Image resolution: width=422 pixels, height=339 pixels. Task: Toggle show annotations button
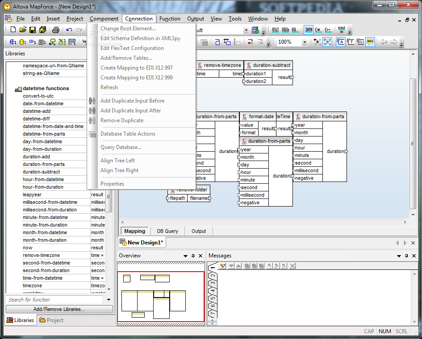tap(341, 42)
